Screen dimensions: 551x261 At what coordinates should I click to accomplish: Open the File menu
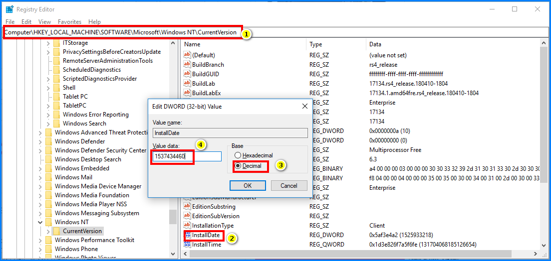(10, 22)
